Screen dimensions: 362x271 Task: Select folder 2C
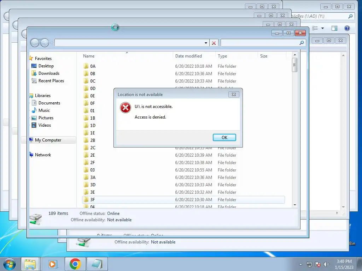[93, 147]
